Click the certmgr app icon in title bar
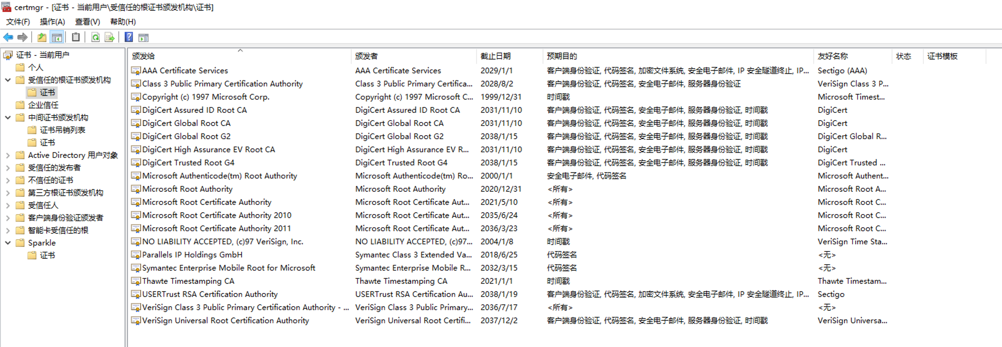 pos(6,7)
